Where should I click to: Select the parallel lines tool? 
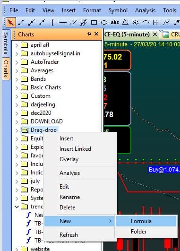(73, 22)
